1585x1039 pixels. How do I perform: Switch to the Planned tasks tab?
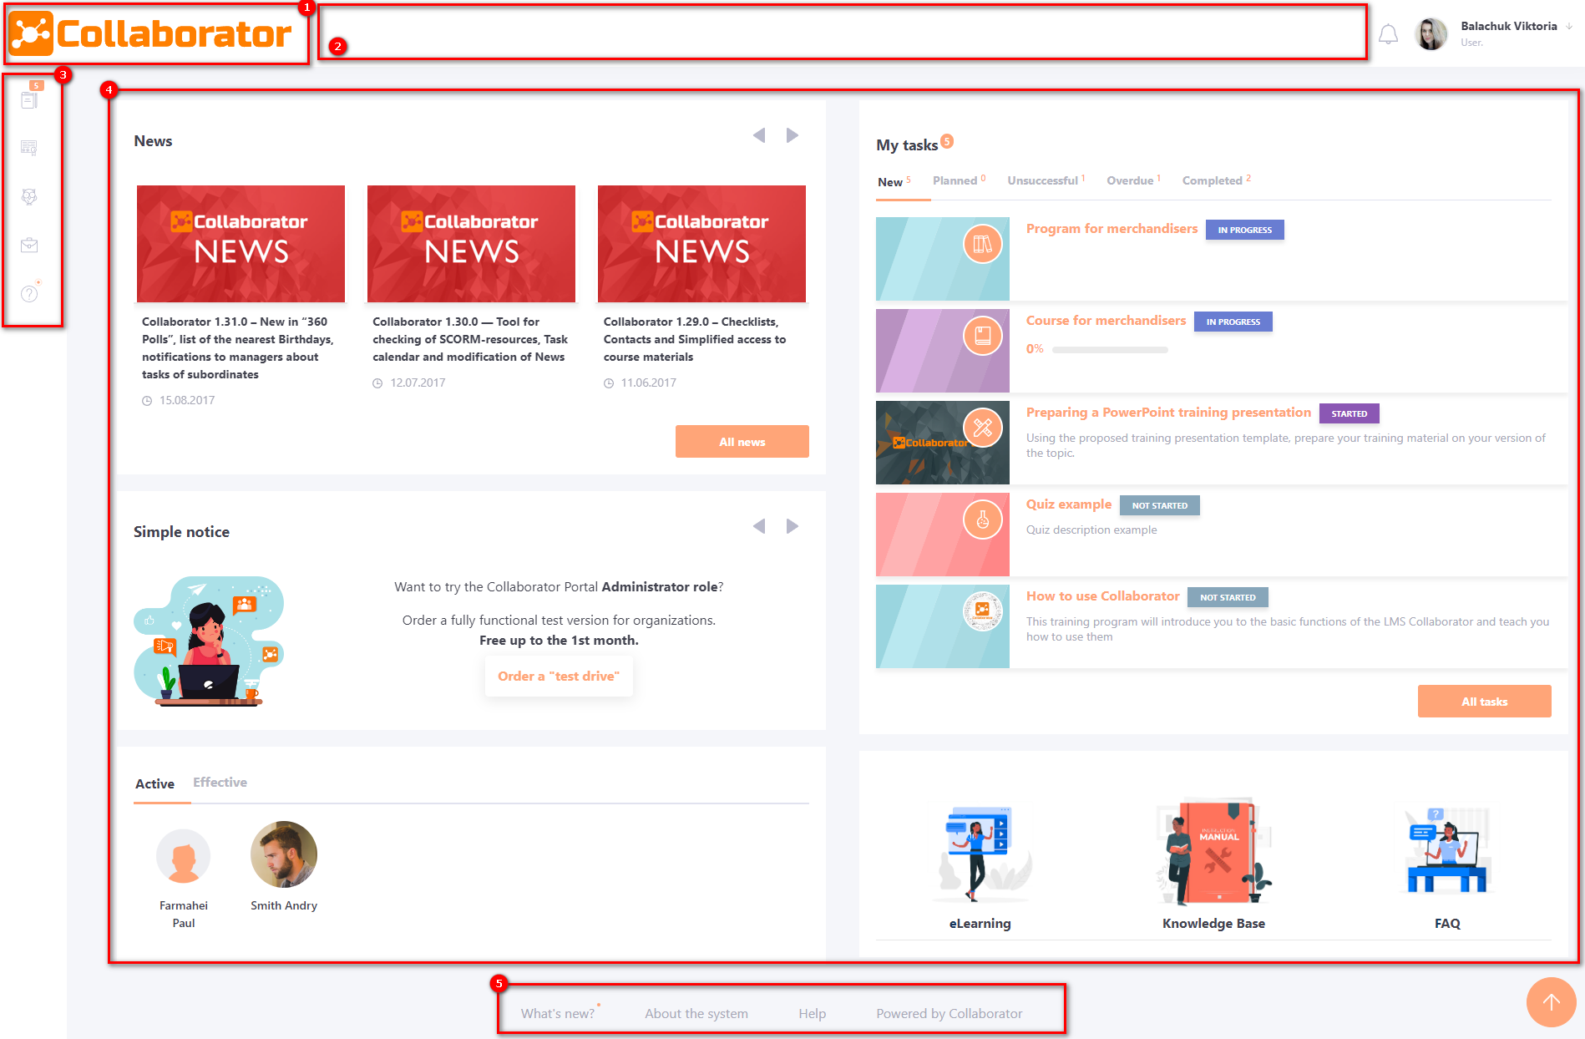[960, 180]
